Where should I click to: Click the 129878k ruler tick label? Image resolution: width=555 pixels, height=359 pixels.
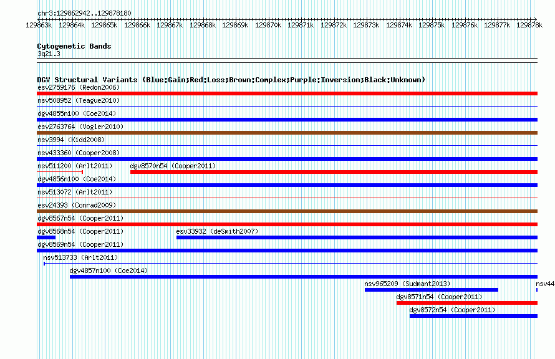coord(529,25)
